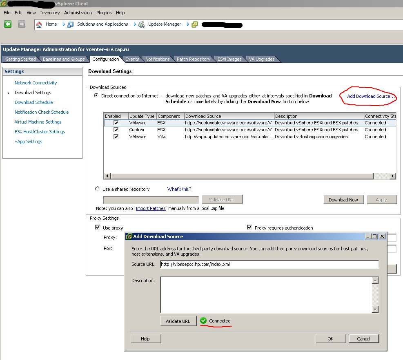Click the green back navigation arrow

tap(7, 24)
